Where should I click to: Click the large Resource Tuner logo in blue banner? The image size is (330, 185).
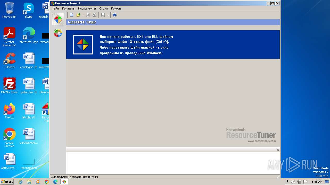point(83,44)
